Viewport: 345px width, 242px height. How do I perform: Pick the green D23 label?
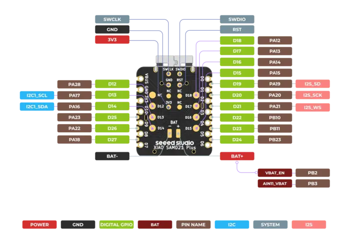pyautogui.click(x=237, y=128)
